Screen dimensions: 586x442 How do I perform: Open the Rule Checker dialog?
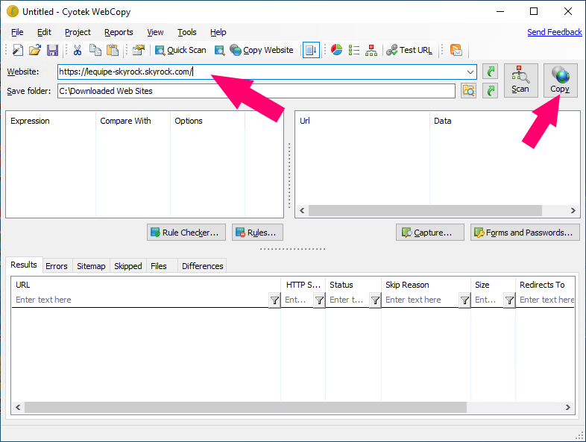(186, 233)
